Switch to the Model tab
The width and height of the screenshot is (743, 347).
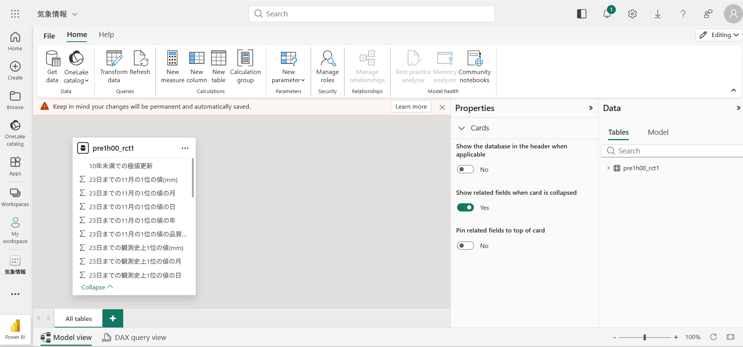coord(658,132)
